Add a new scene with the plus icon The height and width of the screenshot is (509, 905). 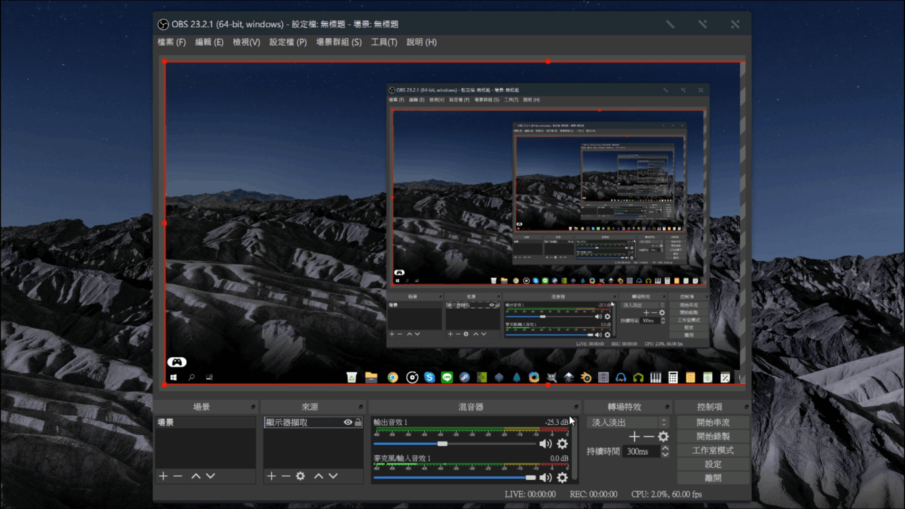(163, 476)
